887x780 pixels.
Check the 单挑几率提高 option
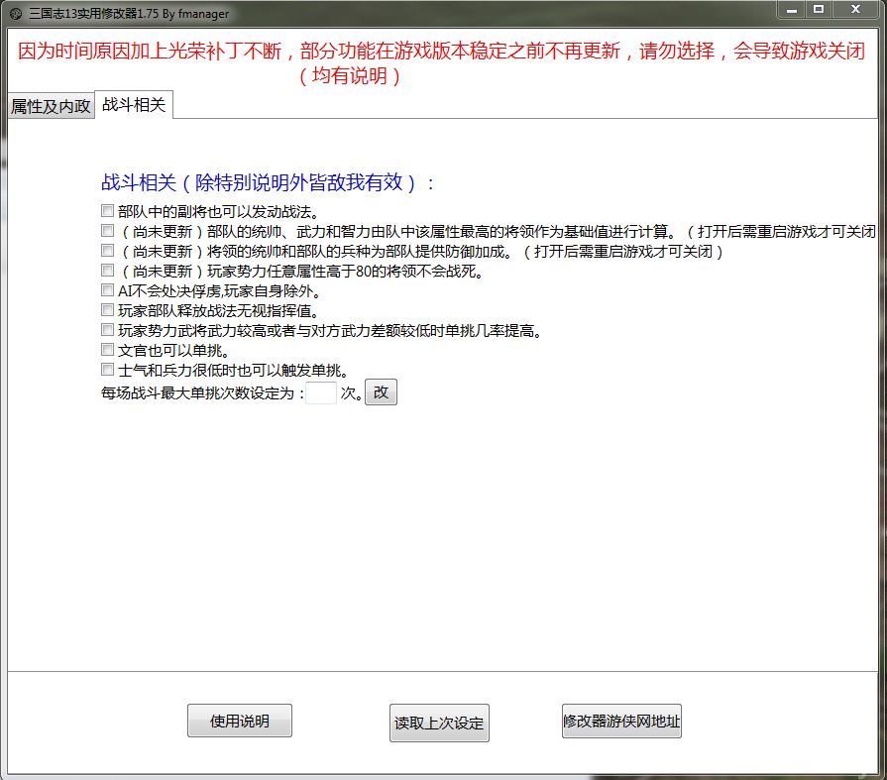(x=107, y=330)
